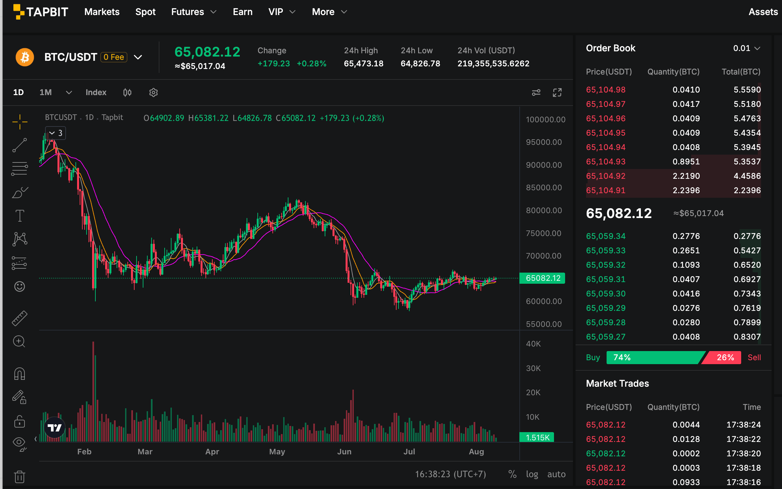
Task: Select bid price 65,059.27
Action: point(606,337)
